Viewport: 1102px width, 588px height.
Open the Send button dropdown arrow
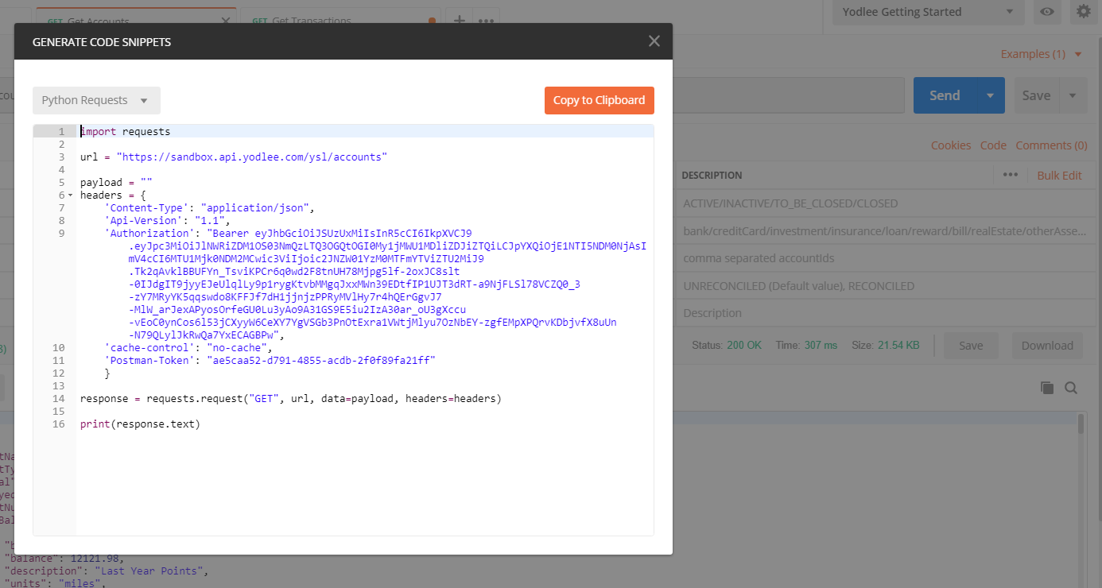coord(990,95)
